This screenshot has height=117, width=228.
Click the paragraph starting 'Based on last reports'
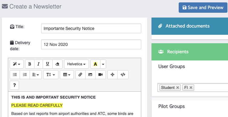[72, 113]
